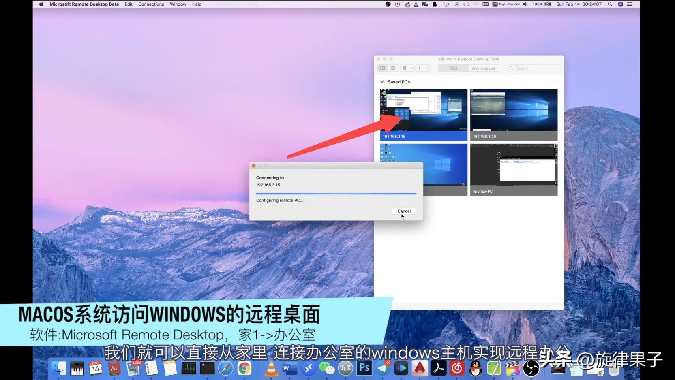
Task: Click the Time Machine icon in menu bar
Action: coord(446,4)
